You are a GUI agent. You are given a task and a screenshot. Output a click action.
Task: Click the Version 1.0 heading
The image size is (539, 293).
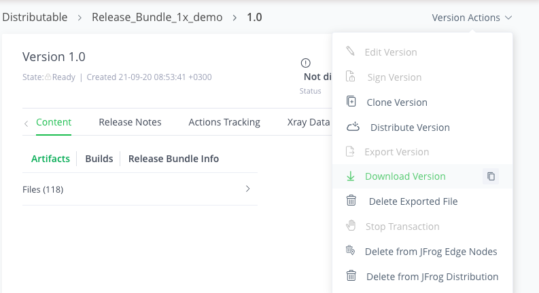click(x=54, y=56)
